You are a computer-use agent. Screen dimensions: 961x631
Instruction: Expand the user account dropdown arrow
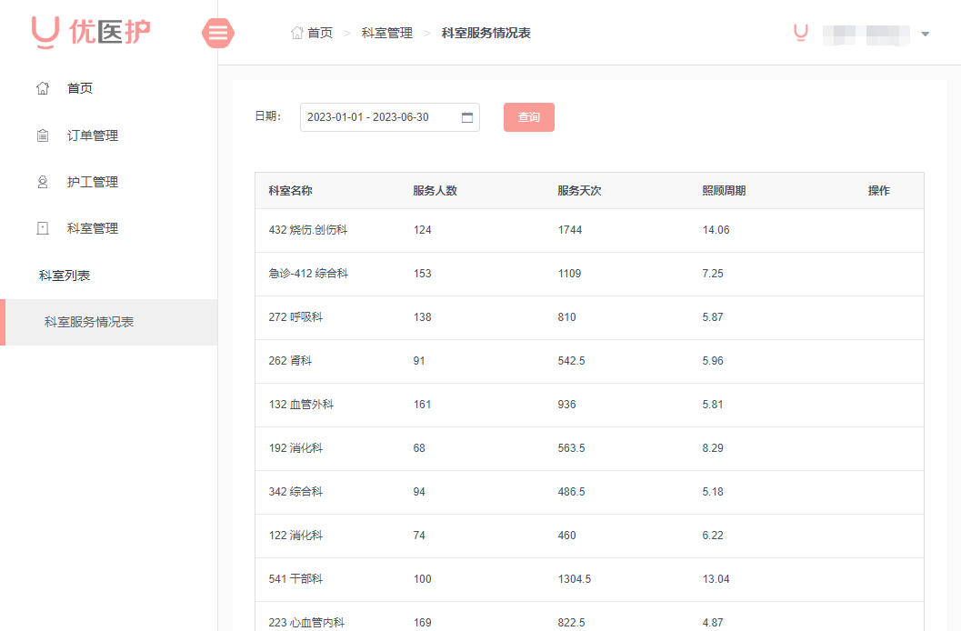pyautogui.click(x=926, y=35)
